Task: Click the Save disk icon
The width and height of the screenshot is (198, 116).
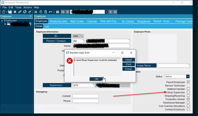Action: tap(10, 12)
